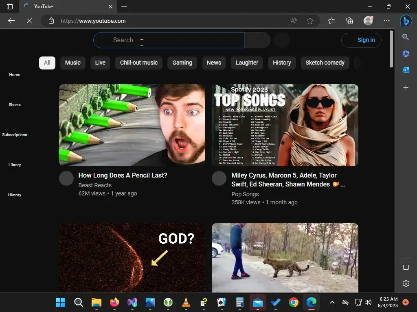
Task: Open the Spotify Top Songs thumbnail
Action: click(x=285, y=125)
